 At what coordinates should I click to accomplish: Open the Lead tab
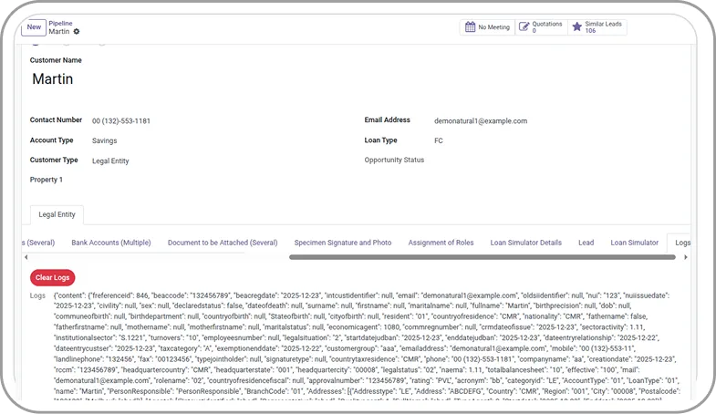click(x=586, y=243)
